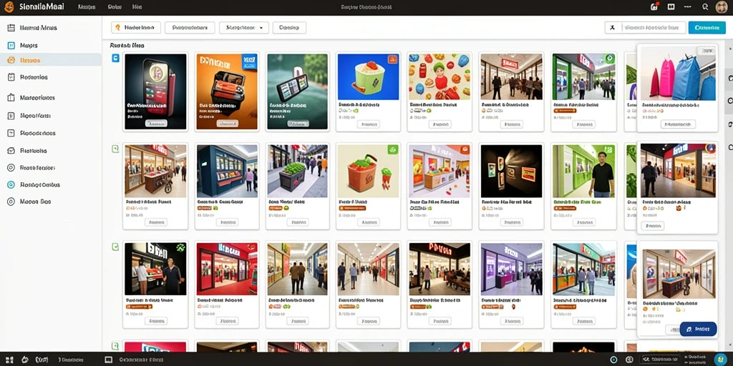Screen dimensions: 733x366
Task: Click the green badge on green storefront card
Action: tap(609, 59)
